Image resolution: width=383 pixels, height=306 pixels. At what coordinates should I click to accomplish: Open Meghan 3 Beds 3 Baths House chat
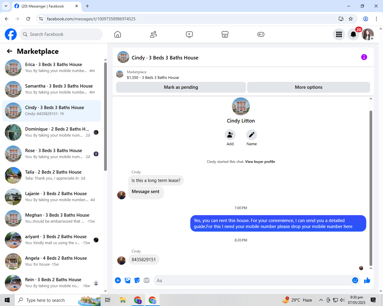51,218
